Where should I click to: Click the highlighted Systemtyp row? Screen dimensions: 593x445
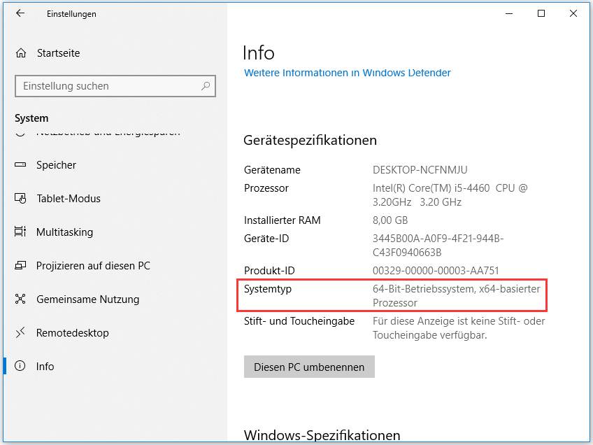coord(392,295)
